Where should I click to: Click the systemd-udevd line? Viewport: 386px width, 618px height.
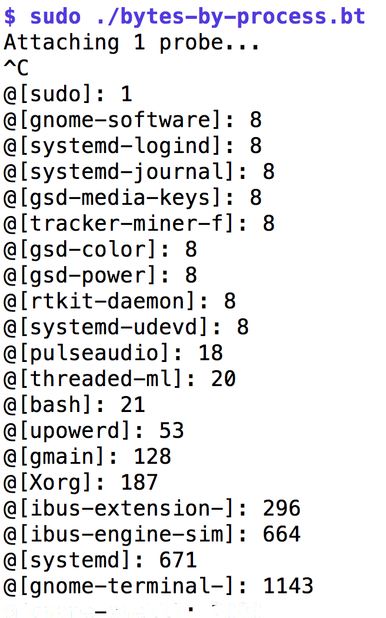click(126, 327)
